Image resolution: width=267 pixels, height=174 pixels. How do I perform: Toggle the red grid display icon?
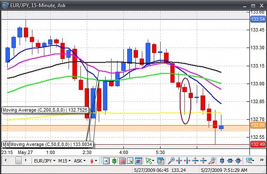(x=123, y=161)
